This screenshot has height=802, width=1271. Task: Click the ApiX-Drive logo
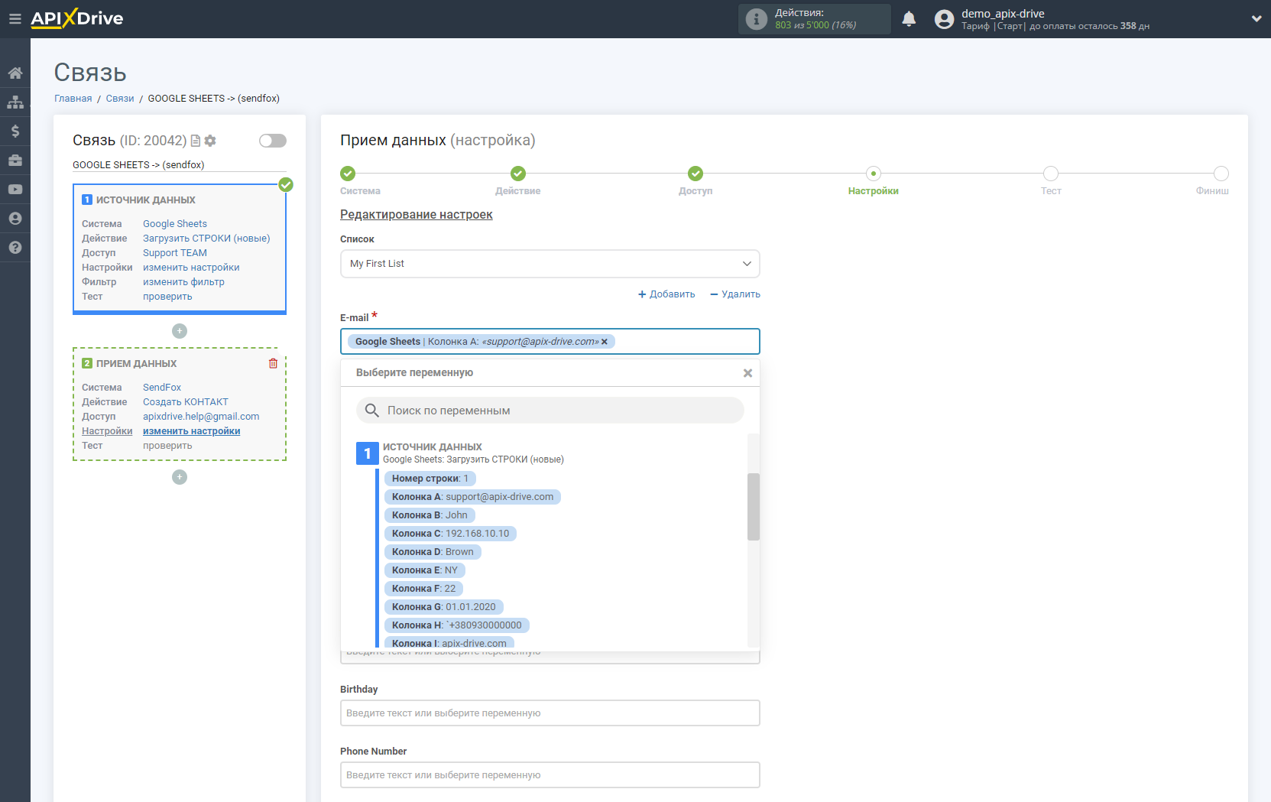76,18
